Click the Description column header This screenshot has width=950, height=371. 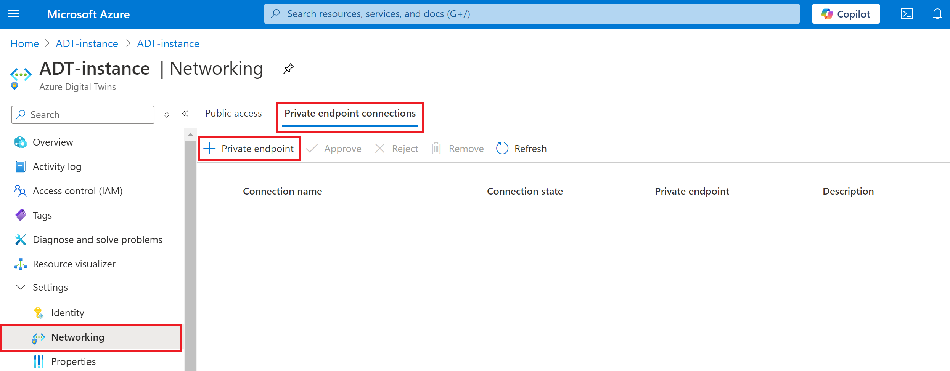[848, 191]
